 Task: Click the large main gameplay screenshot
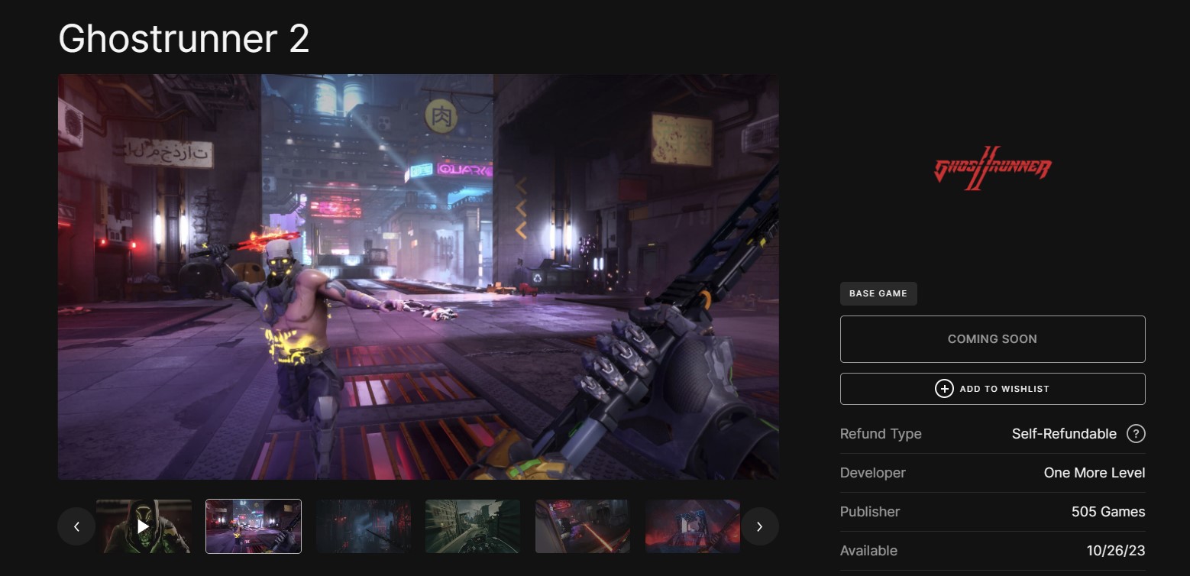click(x=419, y=277)
